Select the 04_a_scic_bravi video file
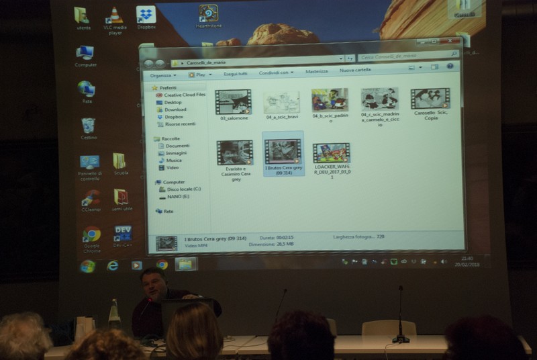Viewport: 537px width, 360px height. [x=281, y=105]
